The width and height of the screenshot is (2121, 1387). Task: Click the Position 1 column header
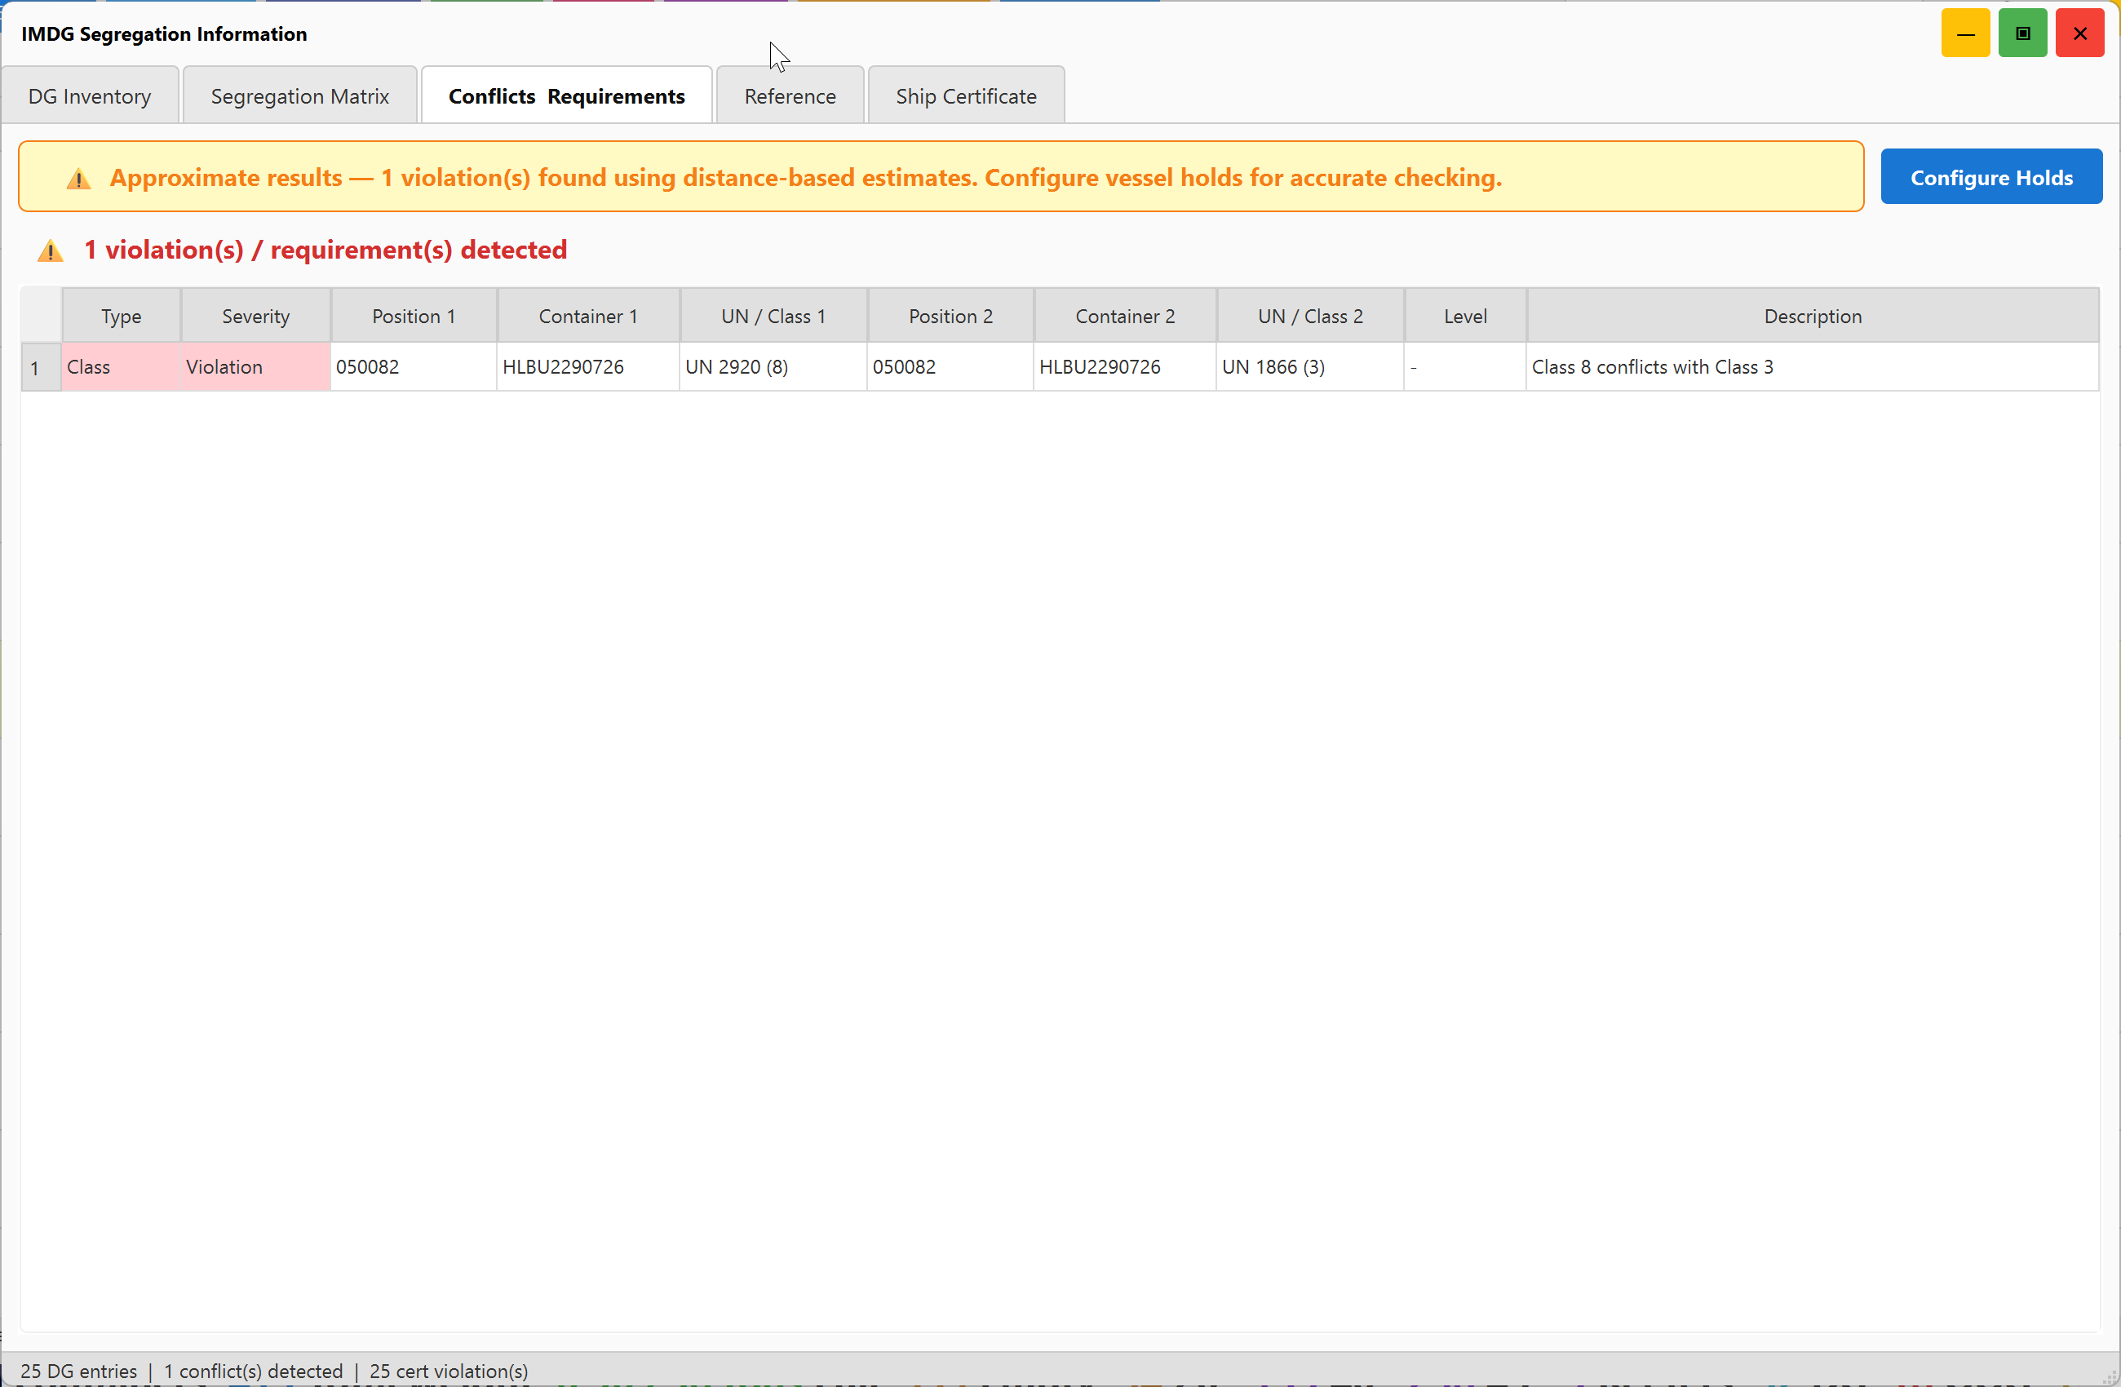click(414, 316)
